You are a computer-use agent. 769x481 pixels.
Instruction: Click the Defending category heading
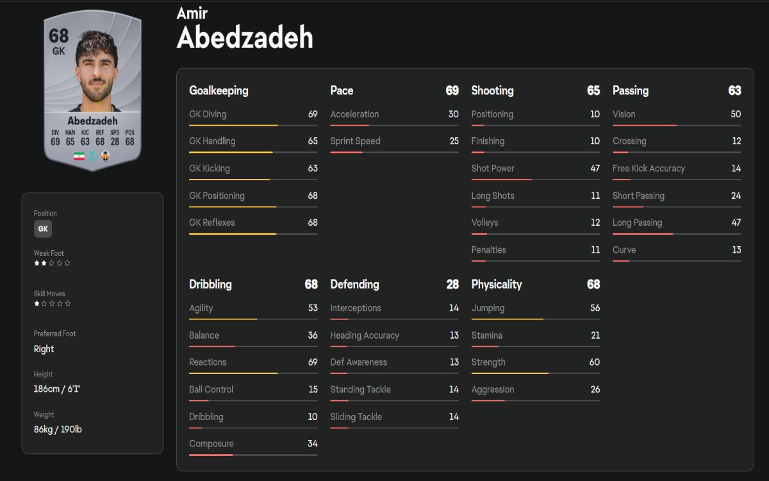coord(354,284)
